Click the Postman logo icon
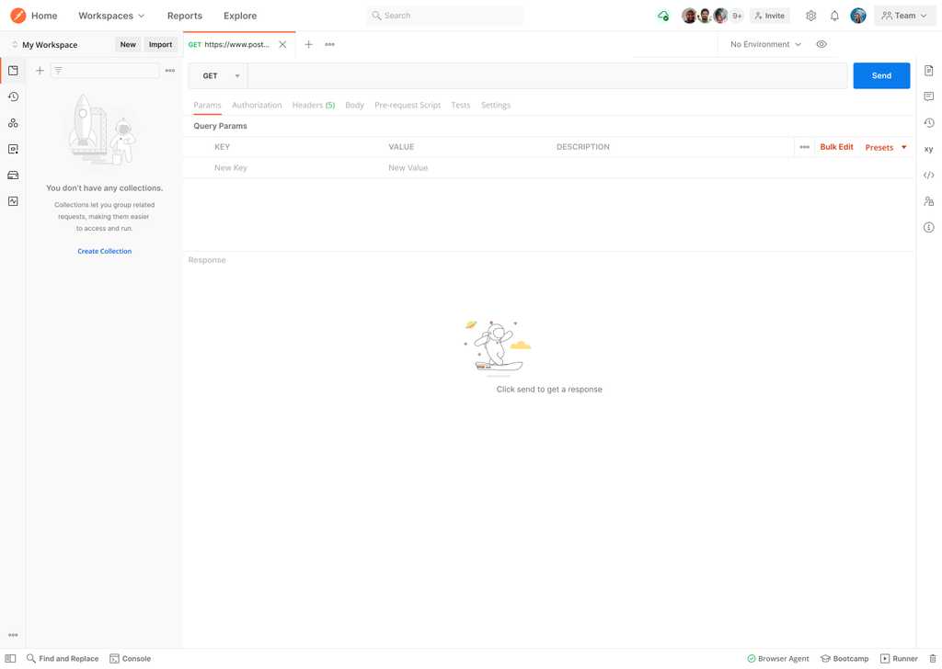The image size is (942, 669). point(18,16)
